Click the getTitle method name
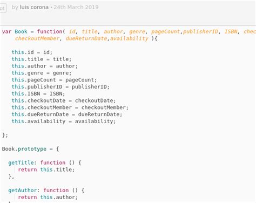This screenshot has height=203, width=256. coord(21,163)
